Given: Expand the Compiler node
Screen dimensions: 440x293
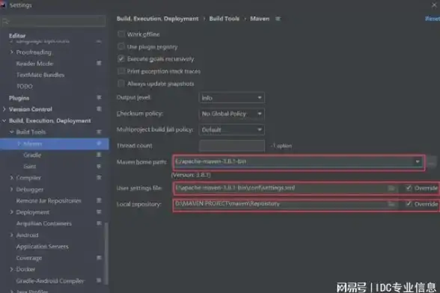Looking at the screenshot, I should coord(11,177).
